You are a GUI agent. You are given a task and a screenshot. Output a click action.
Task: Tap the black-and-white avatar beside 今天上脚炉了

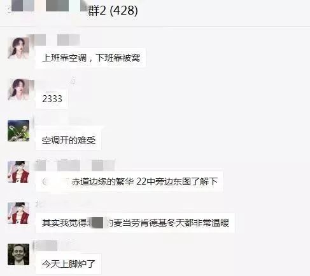click(x=18, y=254)
